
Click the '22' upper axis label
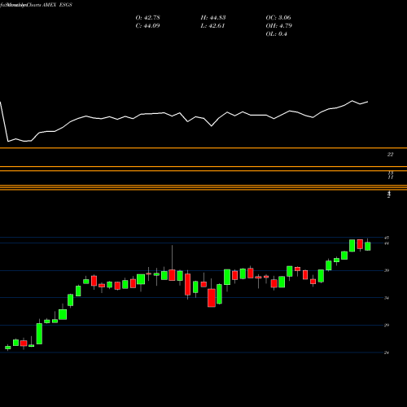[390, 155]
